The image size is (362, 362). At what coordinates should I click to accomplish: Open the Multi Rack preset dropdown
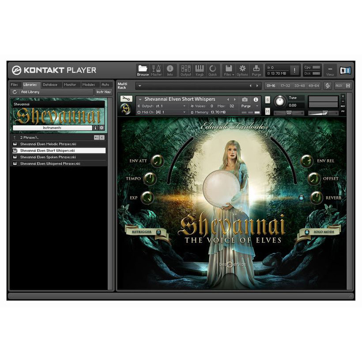pos(140,86)
